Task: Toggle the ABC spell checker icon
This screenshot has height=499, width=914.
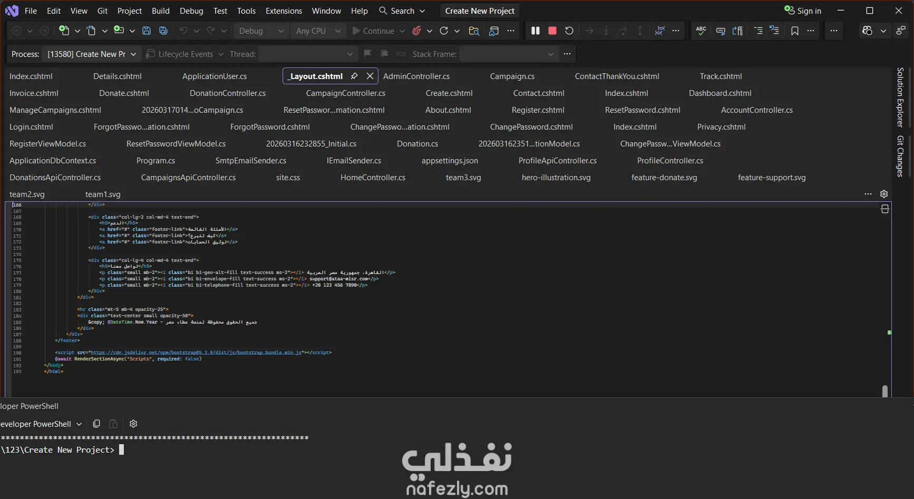Action: [701, 31]
